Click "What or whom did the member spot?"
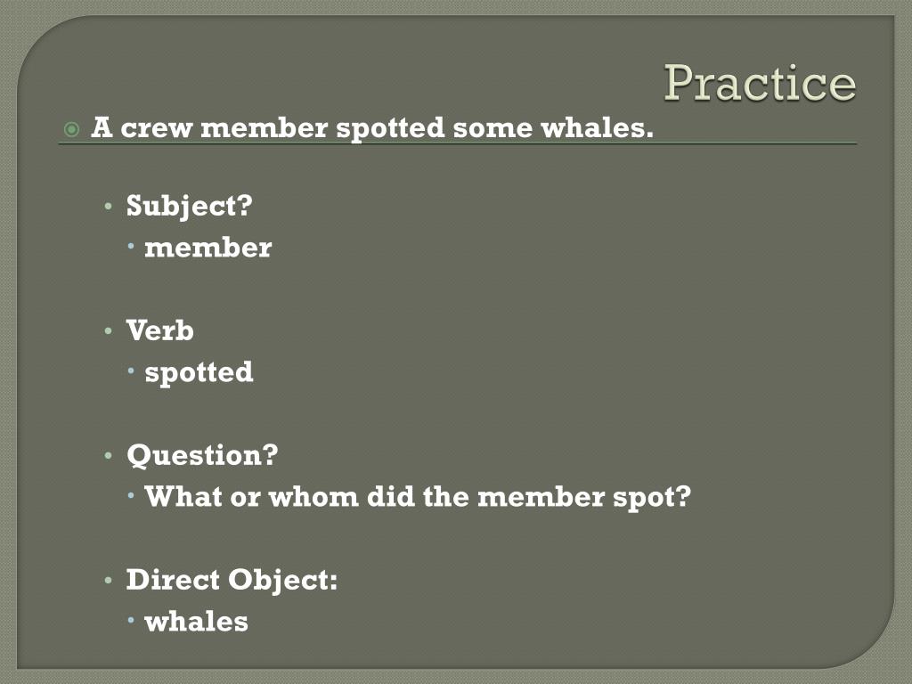 coord(418,497)
